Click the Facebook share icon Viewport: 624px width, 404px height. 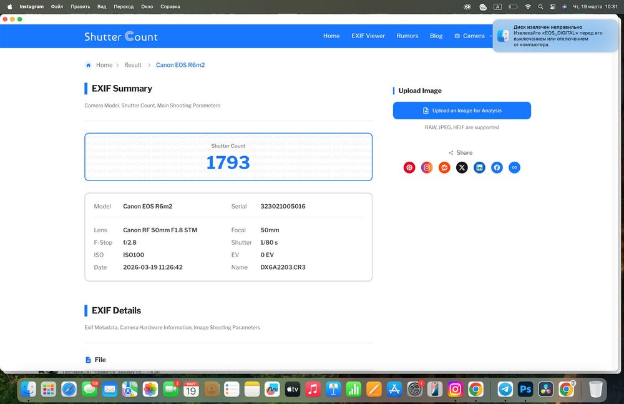coord(497,167)
